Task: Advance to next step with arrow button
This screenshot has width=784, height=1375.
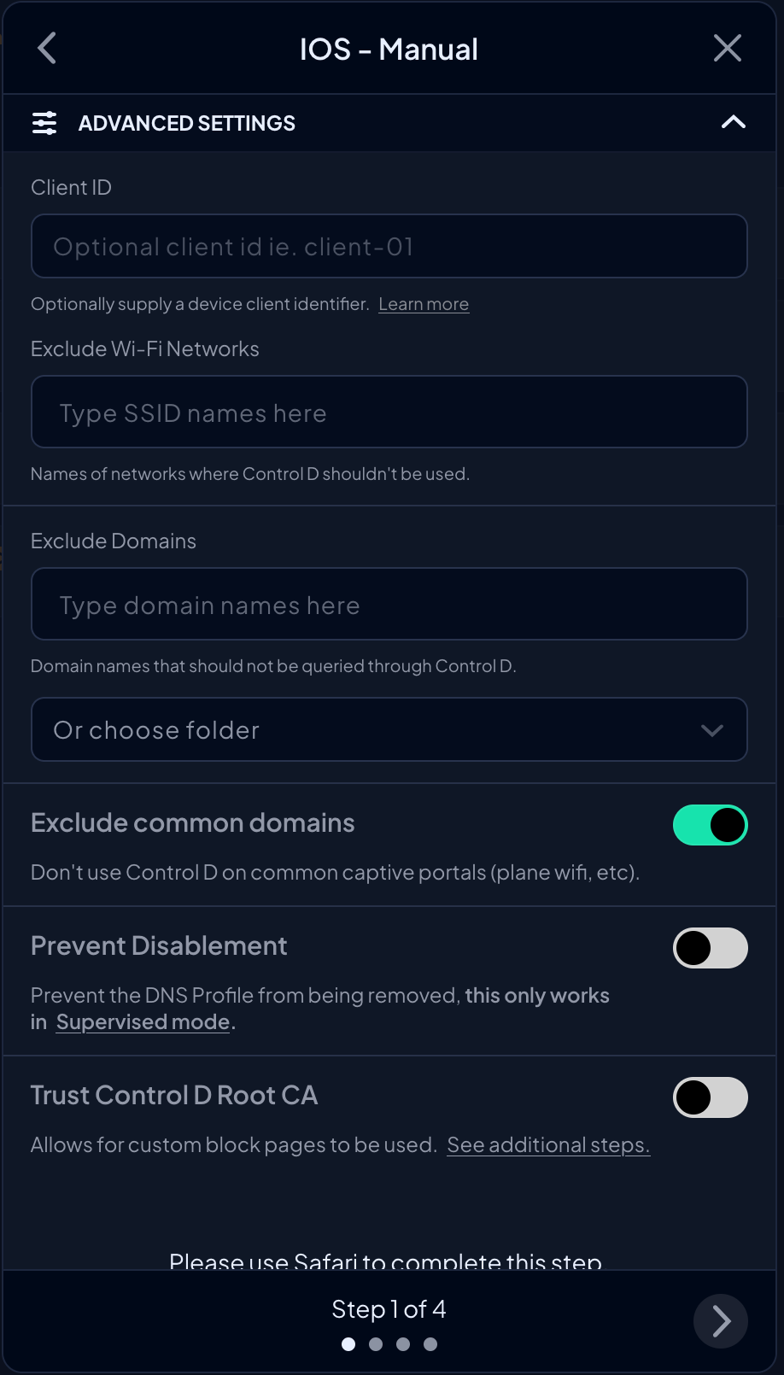Action: 721,1321
